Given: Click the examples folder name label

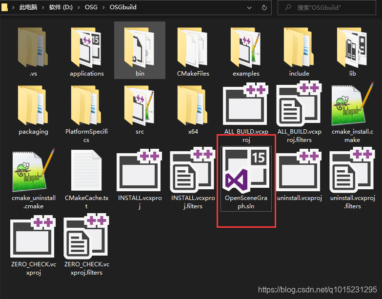Looking at the screenshot, I should click(x=246, y=74).
